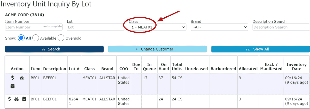Image resolution: width=310 pixels, height=109 pixels.
Task: Click dollar sign icon for lot 8264-1 row
Action: click(10, 99)
